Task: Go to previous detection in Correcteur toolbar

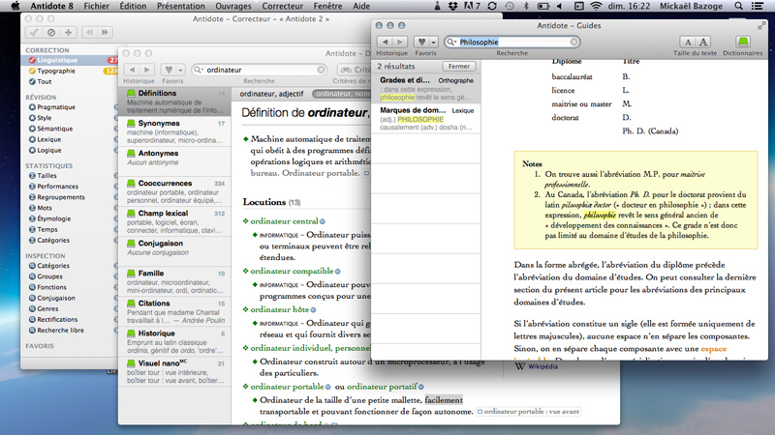Action: [x=89, y=33]
